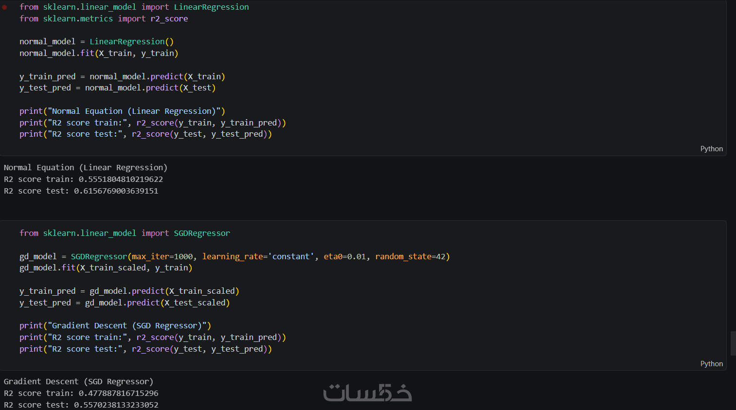Click r2_score in the sklearn.metrics import line
This screenshot has height=410, width=736.
tap(169, 19)
